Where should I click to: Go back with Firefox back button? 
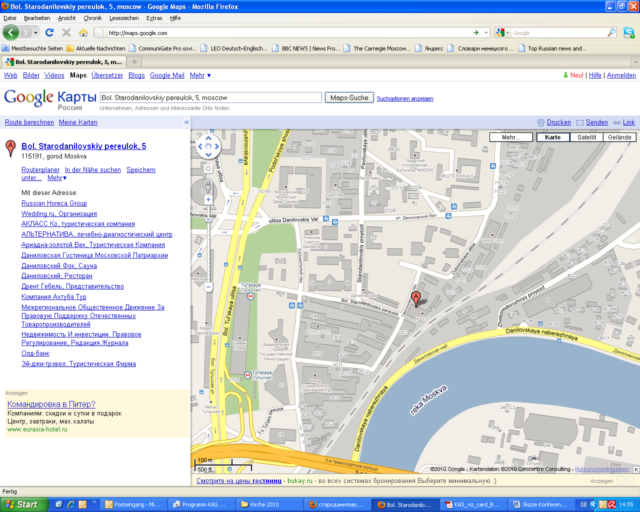(11, 32)
